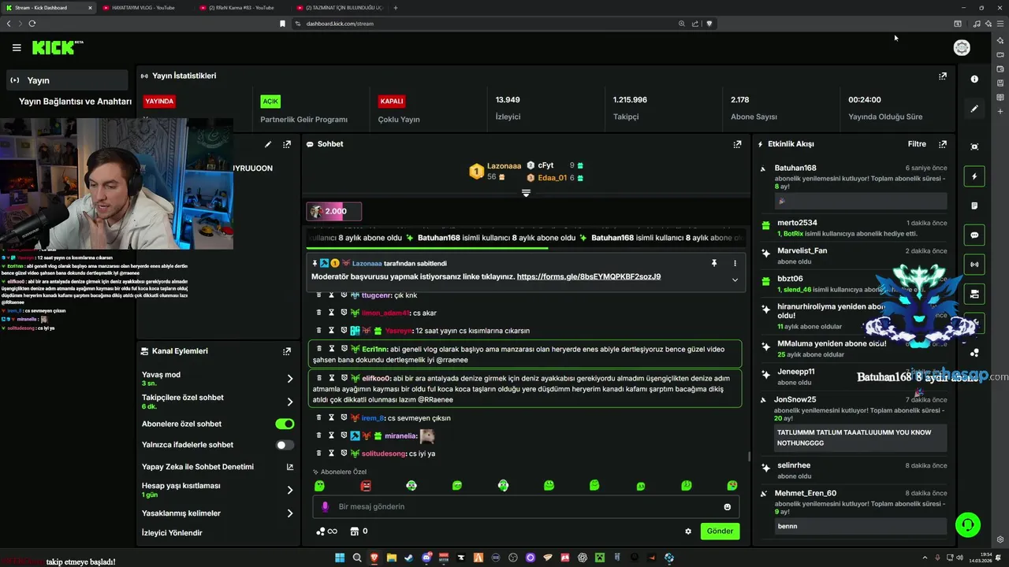
Task: Timeout irem_8 with the hourglass icon
Action: [x=332, y=418]
